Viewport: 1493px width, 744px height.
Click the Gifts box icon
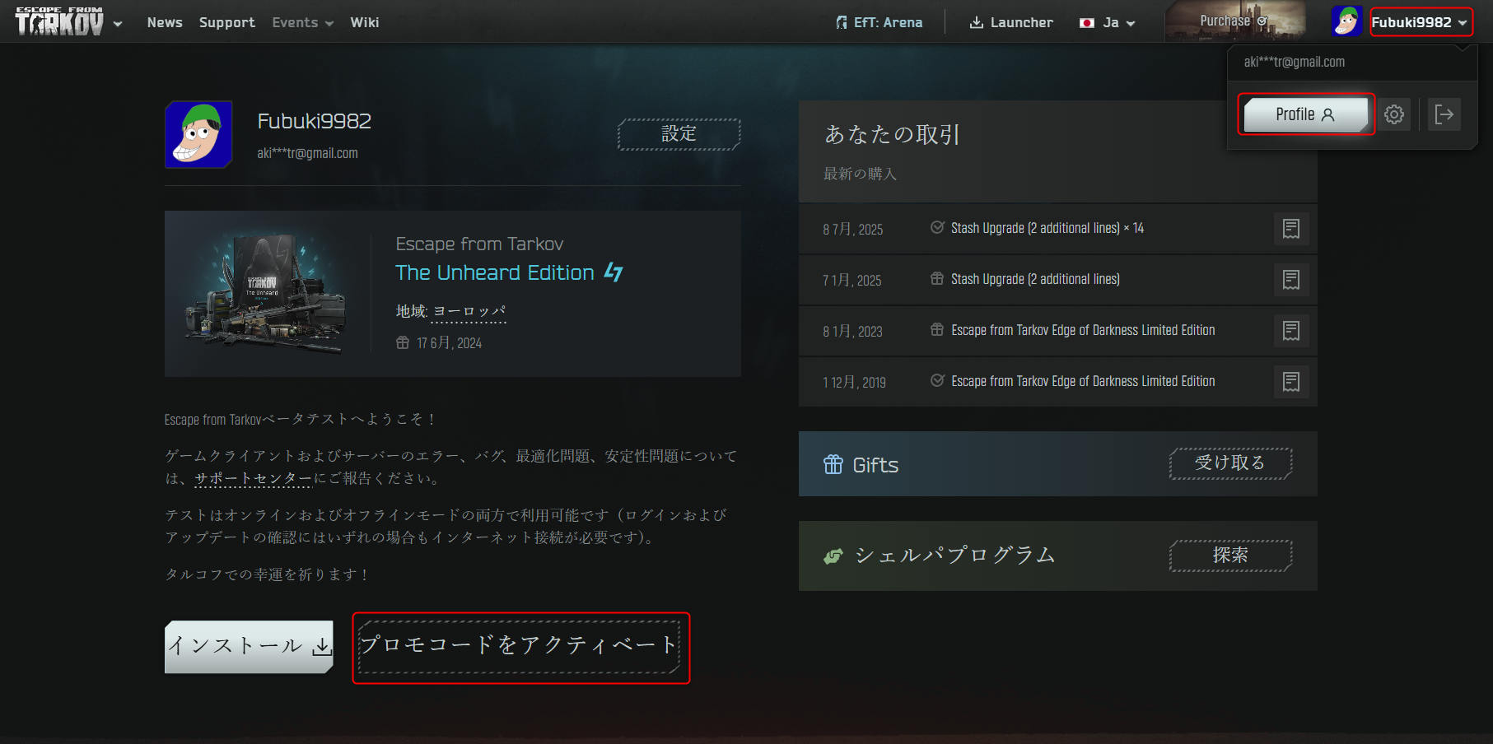click(x=833, y=464)
